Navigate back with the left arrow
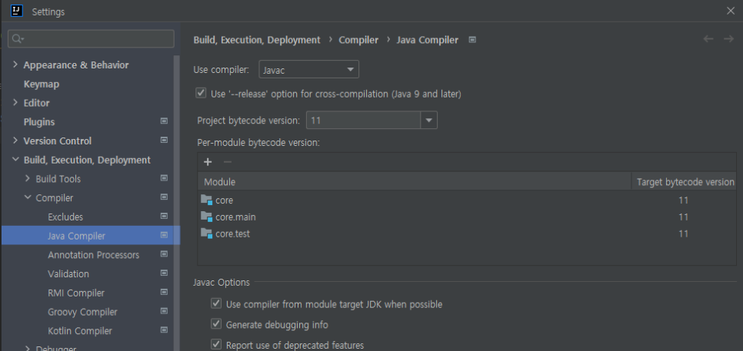Image resolution: width=743 pixels, height=351 pixels. (708, 39)
